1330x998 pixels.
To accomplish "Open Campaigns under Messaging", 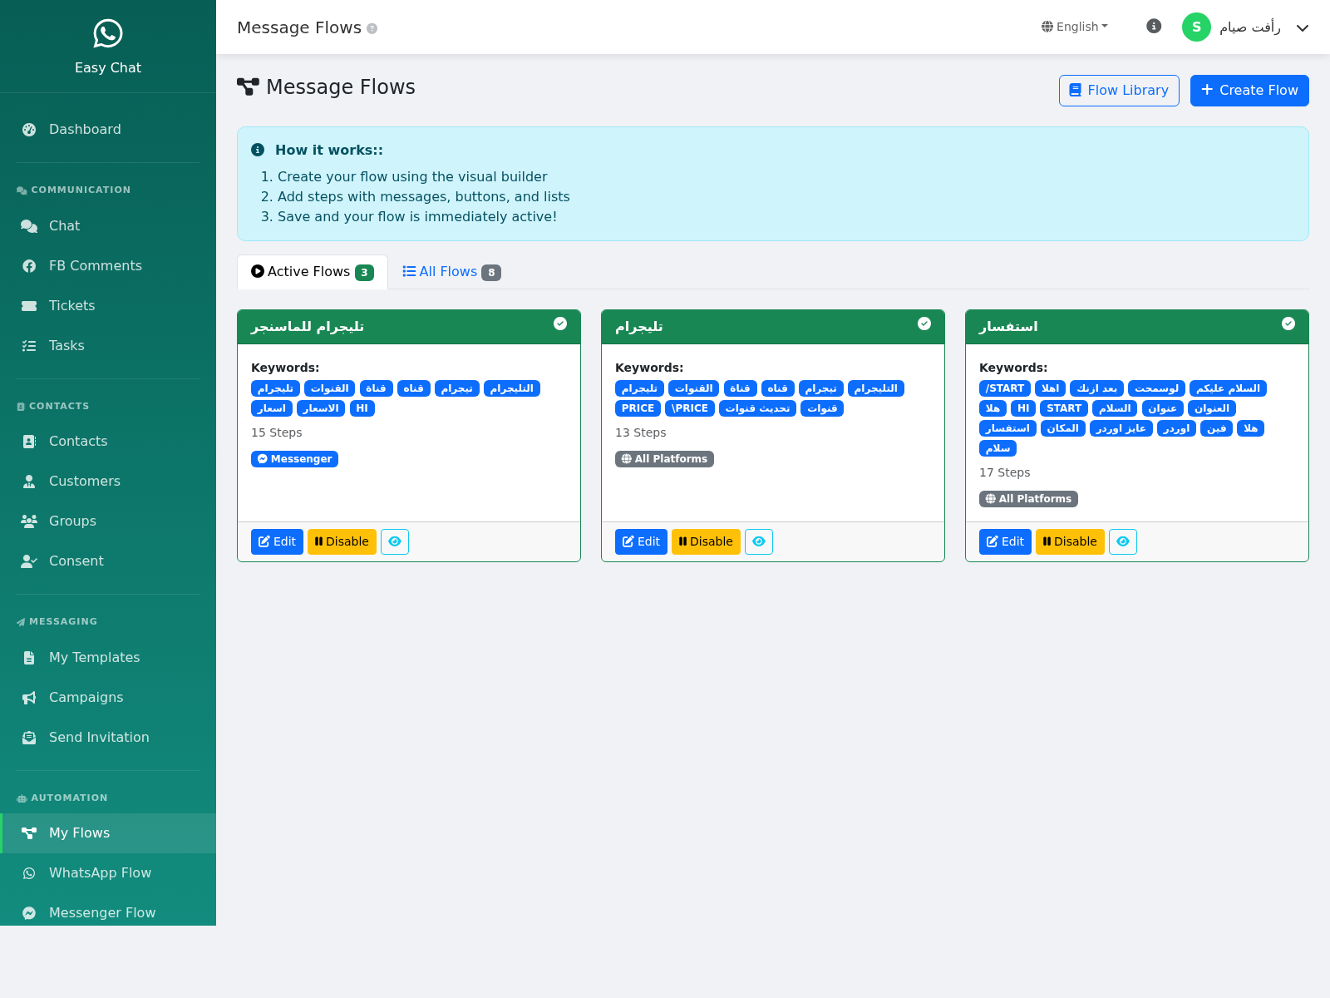I will pyautogui.click(x=86, y=697).
